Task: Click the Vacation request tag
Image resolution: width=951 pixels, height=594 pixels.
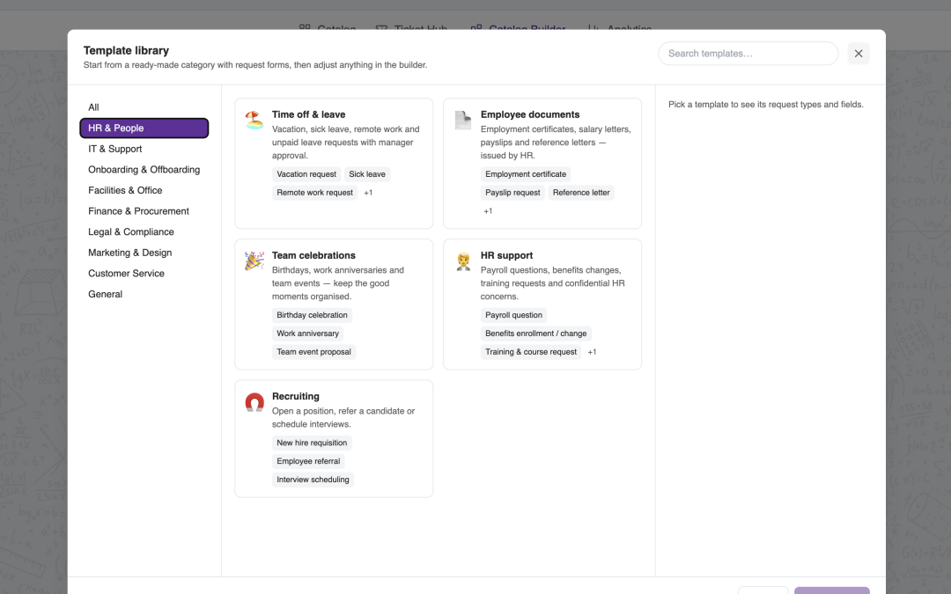Action: tap(306, 174)
